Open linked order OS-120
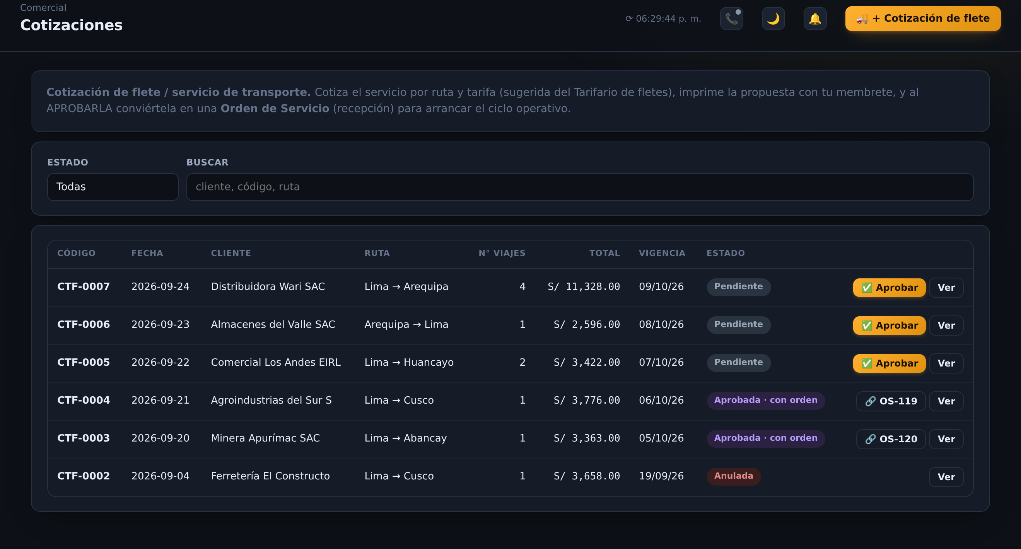The width and height of the screenshot is (1021, 549). pyautogui.click(x=891, y=439)
